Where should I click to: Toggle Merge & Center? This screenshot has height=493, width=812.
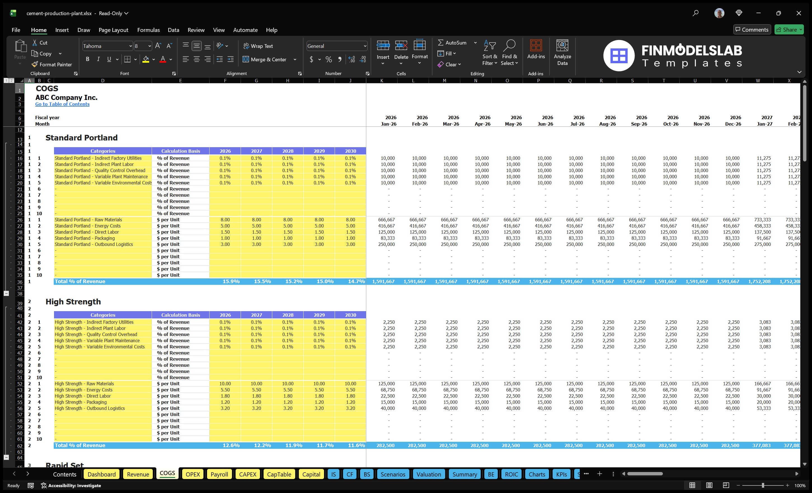(265, 59)
